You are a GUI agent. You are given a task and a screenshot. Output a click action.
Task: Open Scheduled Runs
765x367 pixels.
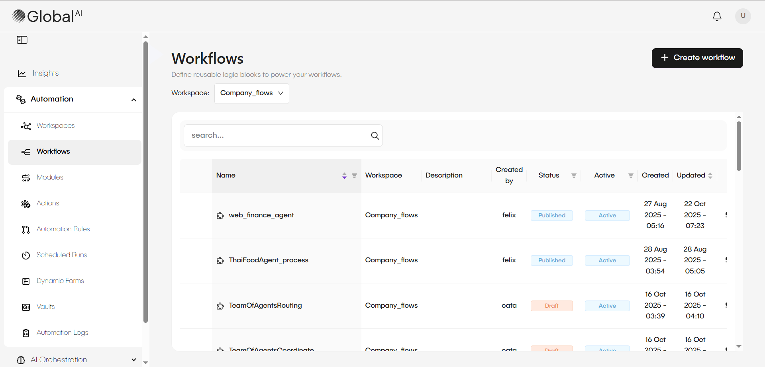click(x=62, y=255)
